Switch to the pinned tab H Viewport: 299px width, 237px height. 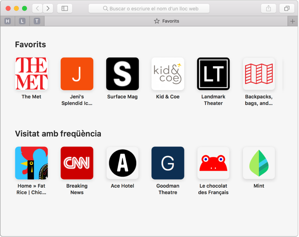7,21
